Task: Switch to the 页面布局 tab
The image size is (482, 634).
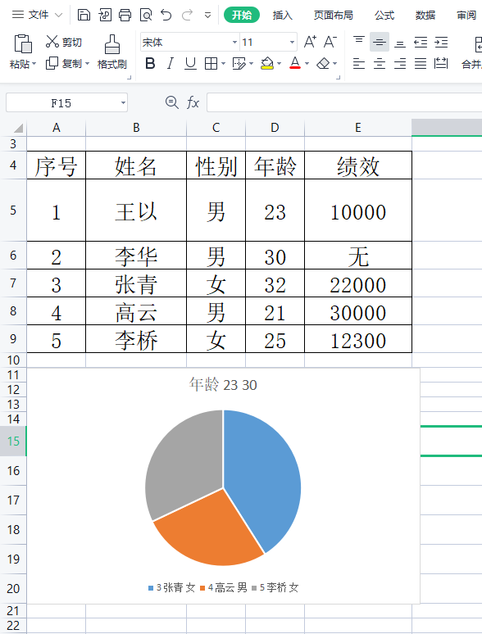Action: 334,16
